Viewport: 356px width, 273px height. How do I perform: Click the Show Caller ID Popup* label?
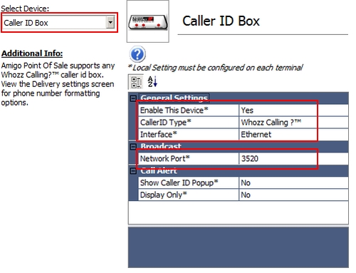coord(179,182)
